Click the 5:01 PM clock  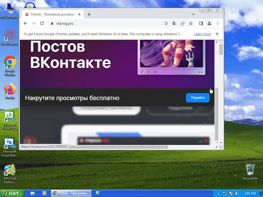click(x=250, y=193)
